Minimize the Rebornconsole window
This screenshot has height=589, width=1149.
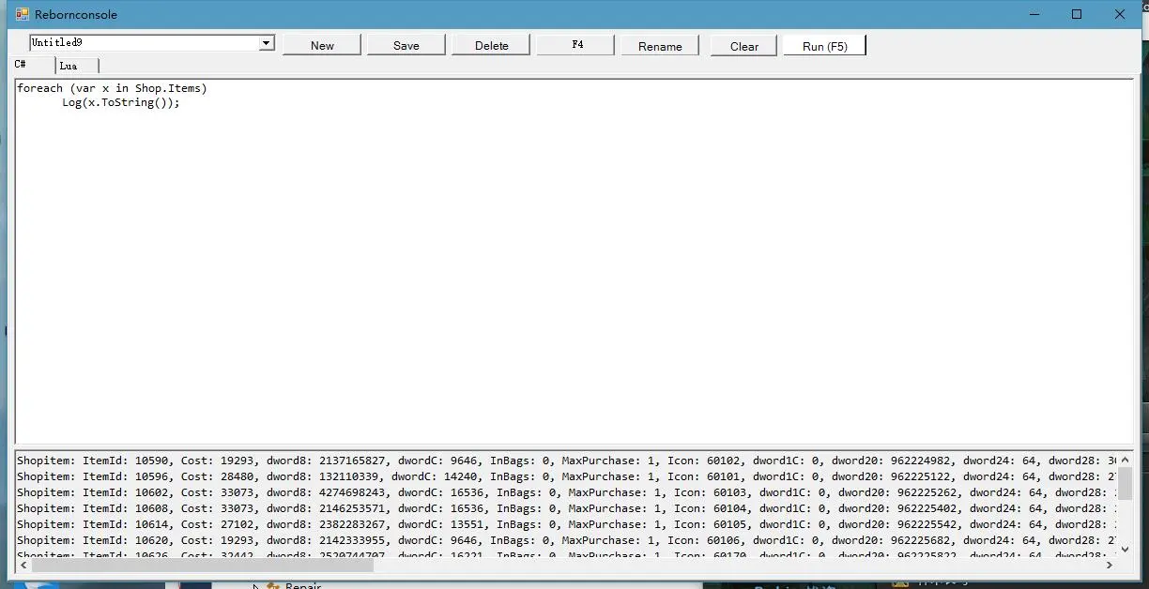click(1034, 14)
